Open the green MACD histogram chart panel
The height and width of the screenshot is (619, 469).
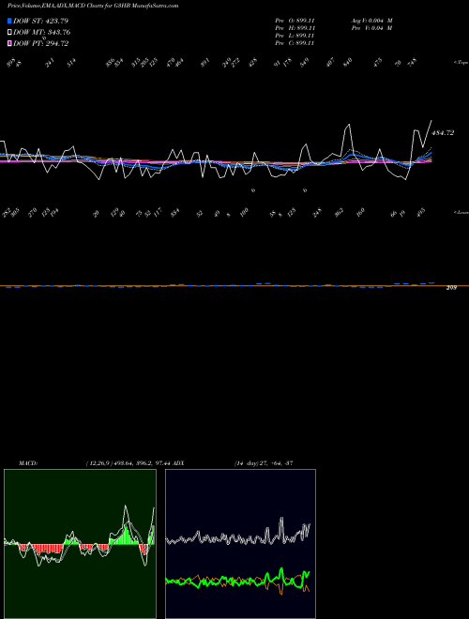coord(80,544)
